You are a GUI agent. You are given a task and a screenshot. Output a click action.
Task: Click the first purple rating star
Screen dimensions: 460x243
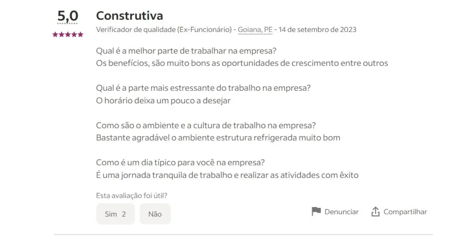55,35
